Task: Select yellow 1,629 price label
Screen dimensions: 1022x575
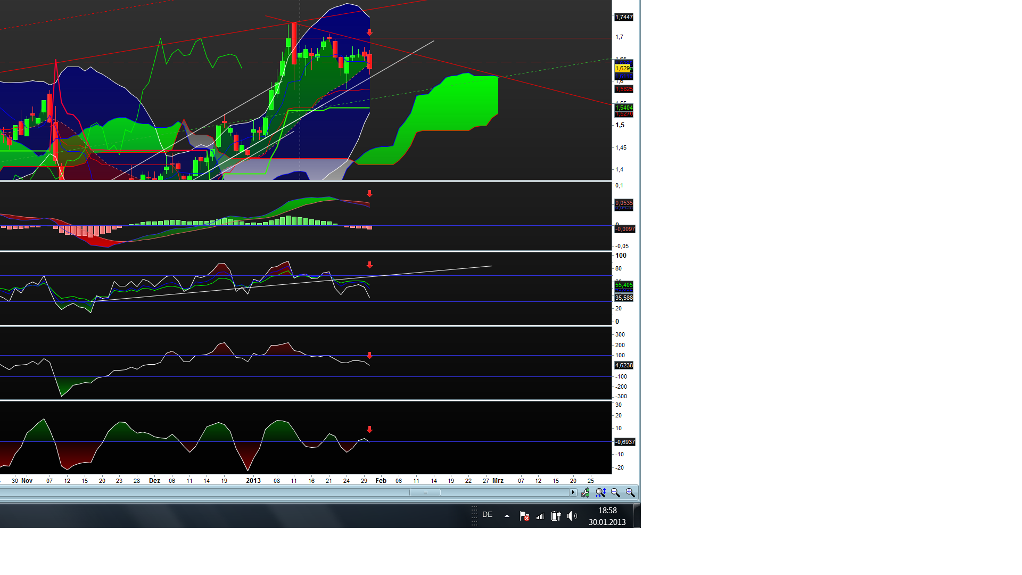Action: click(623, 68)
